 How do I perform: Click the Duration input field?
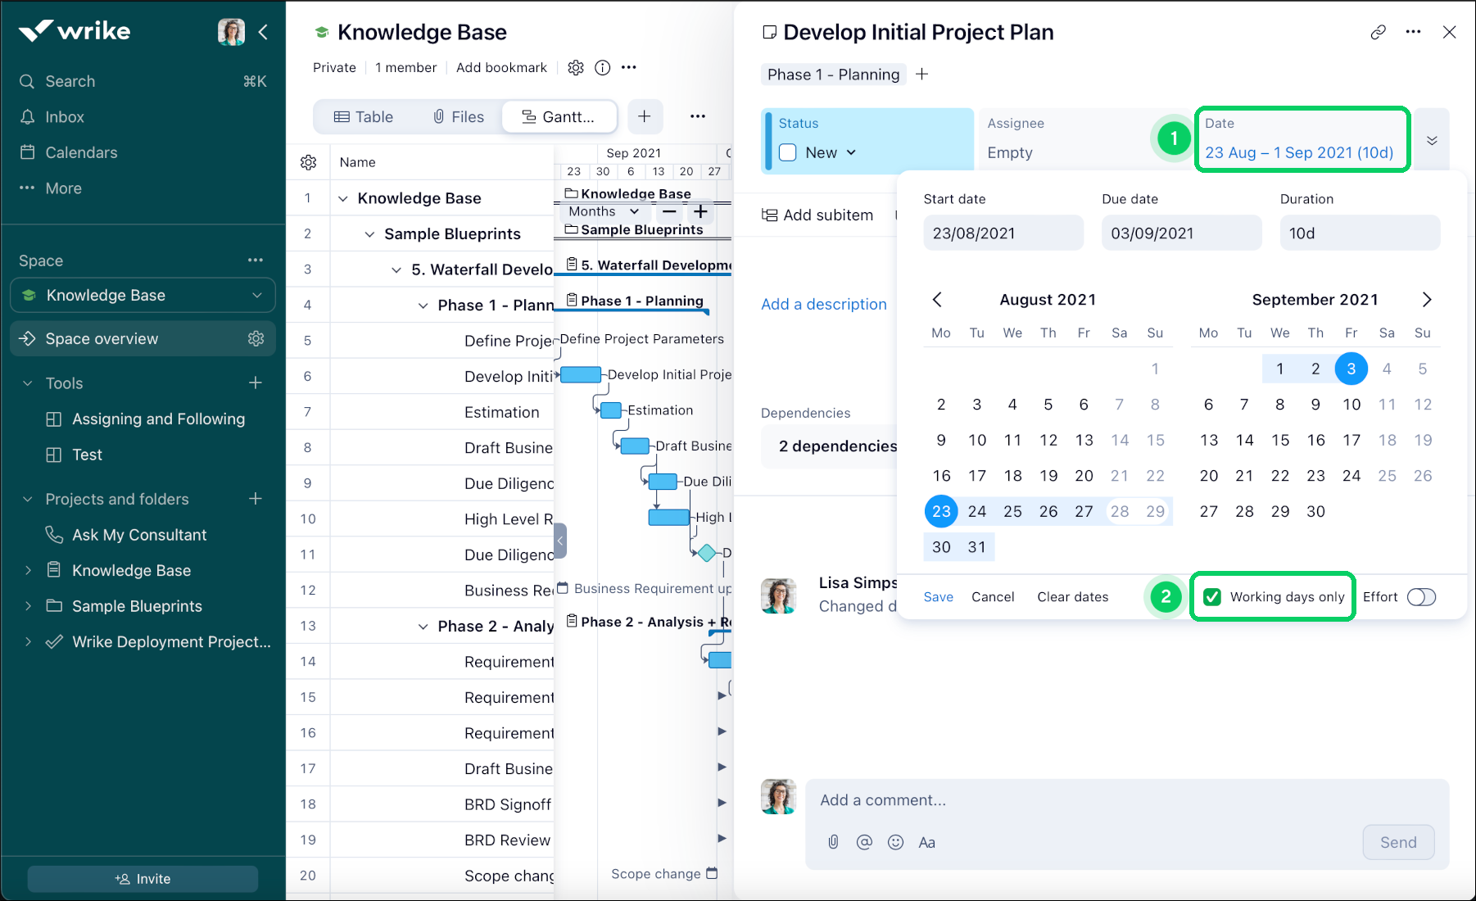[x=1360, y=233]
